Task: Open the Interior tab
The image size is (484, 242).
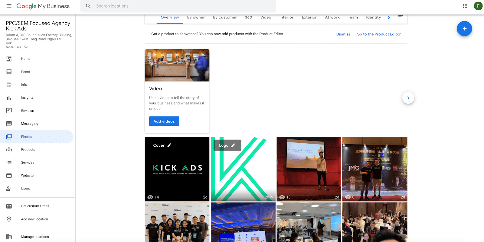Action: (286, 18)
